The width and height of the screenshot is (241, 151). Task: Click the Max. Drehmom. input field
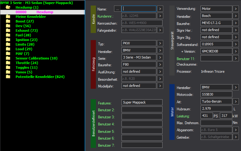(x=216, y=123)
